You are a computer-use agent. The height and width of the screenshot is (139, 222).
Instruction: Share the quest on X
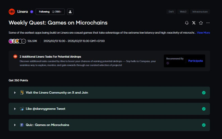tap(194, 23)
